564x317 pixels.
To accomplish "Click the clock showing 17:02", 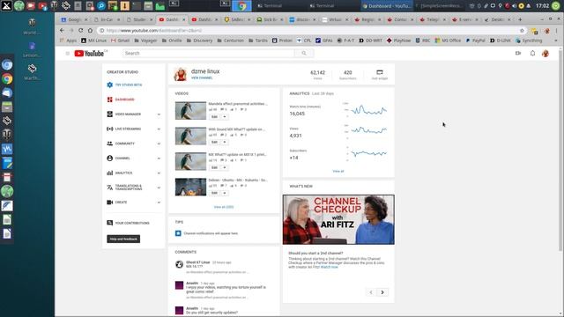I will (x=543, y=6).
